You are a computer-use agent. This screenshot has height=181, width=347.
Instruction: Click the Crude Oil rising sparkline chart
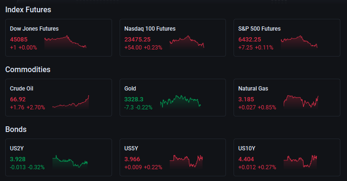[70, 102]
